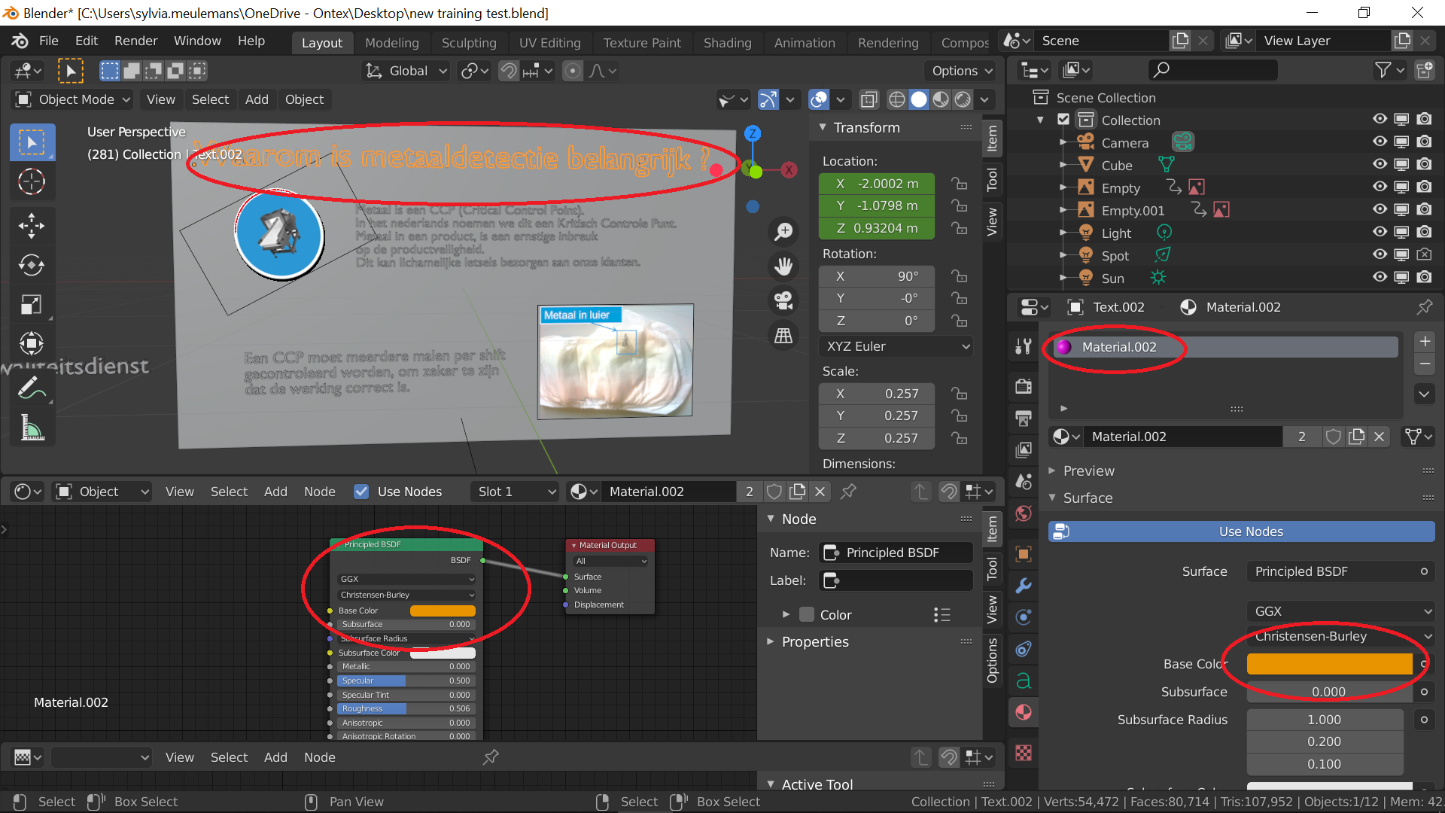Expand the Preview panel

click(x=1088, y=470)
